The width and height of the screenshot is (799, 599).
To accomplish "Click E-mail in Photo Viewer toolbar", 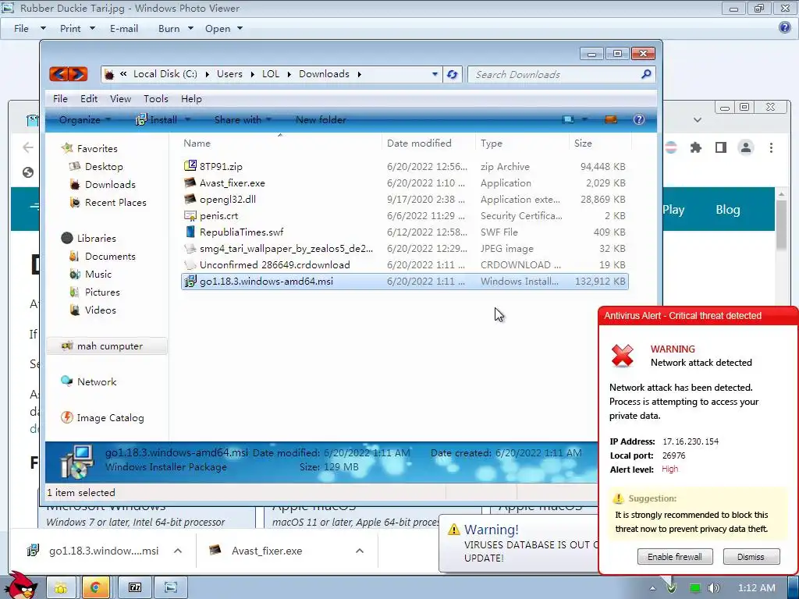I will [x=124, y=29].
